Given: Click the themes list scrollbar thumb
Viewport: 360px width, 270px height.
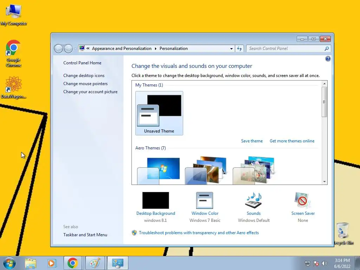Looking at the screenshot, I should point(324,102).
